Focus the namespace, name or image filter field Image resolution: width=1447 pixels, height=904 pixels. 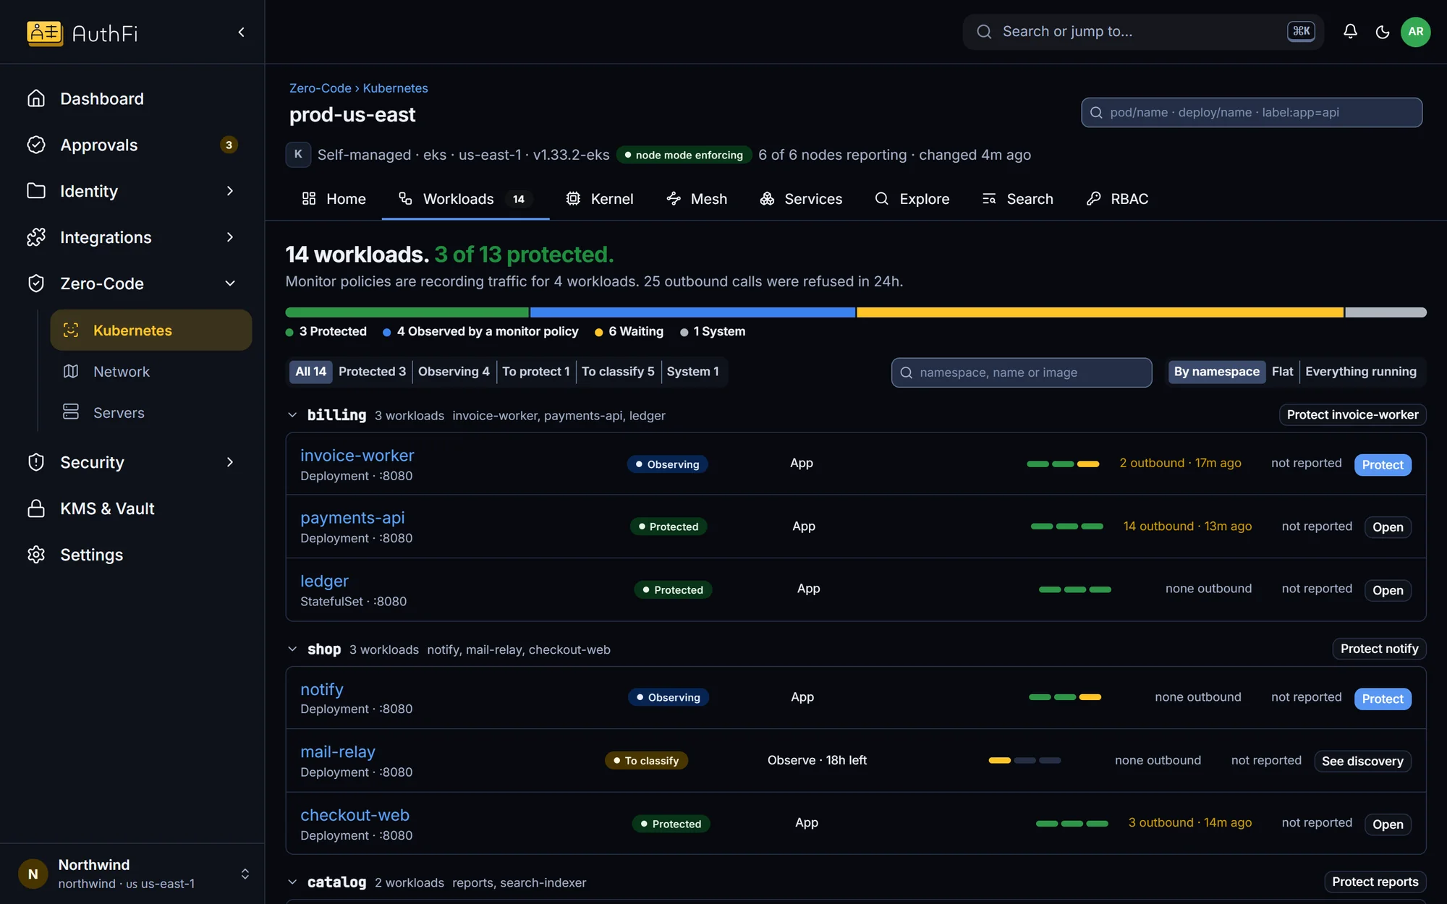click(x=1022, y=372)
